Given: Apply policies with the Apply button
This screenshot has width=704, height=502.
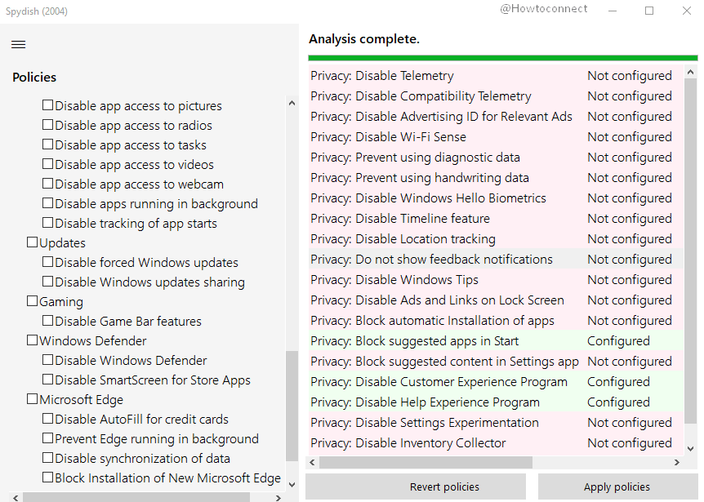Looking at the screenshot, I should (618, 486).
